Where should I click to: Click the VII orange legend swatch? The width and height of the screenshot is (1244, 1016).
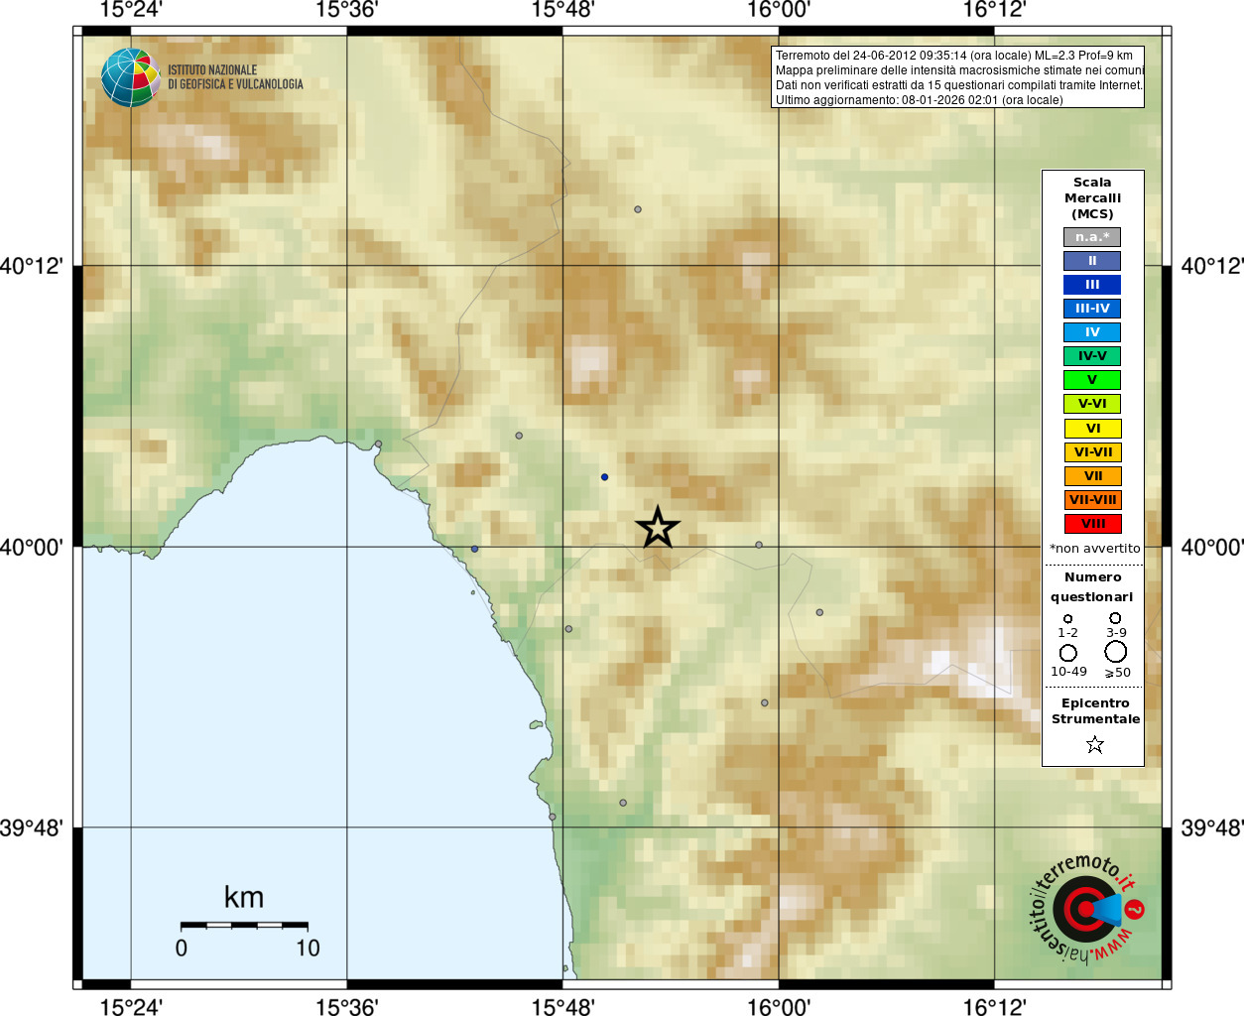1092,476
